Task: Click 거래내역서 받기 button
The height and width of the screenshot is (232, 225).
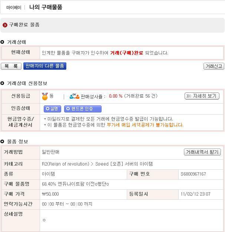Action: (x=202, y=152)
